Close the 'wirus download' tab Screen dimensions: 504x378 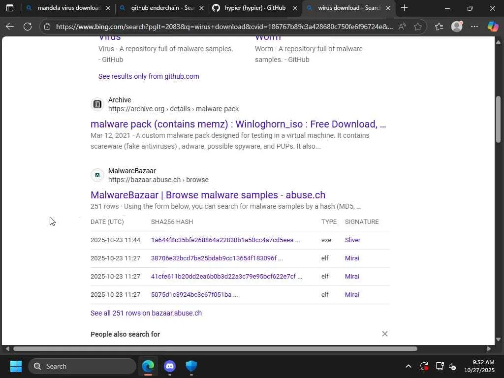click(x=388, y=8)
